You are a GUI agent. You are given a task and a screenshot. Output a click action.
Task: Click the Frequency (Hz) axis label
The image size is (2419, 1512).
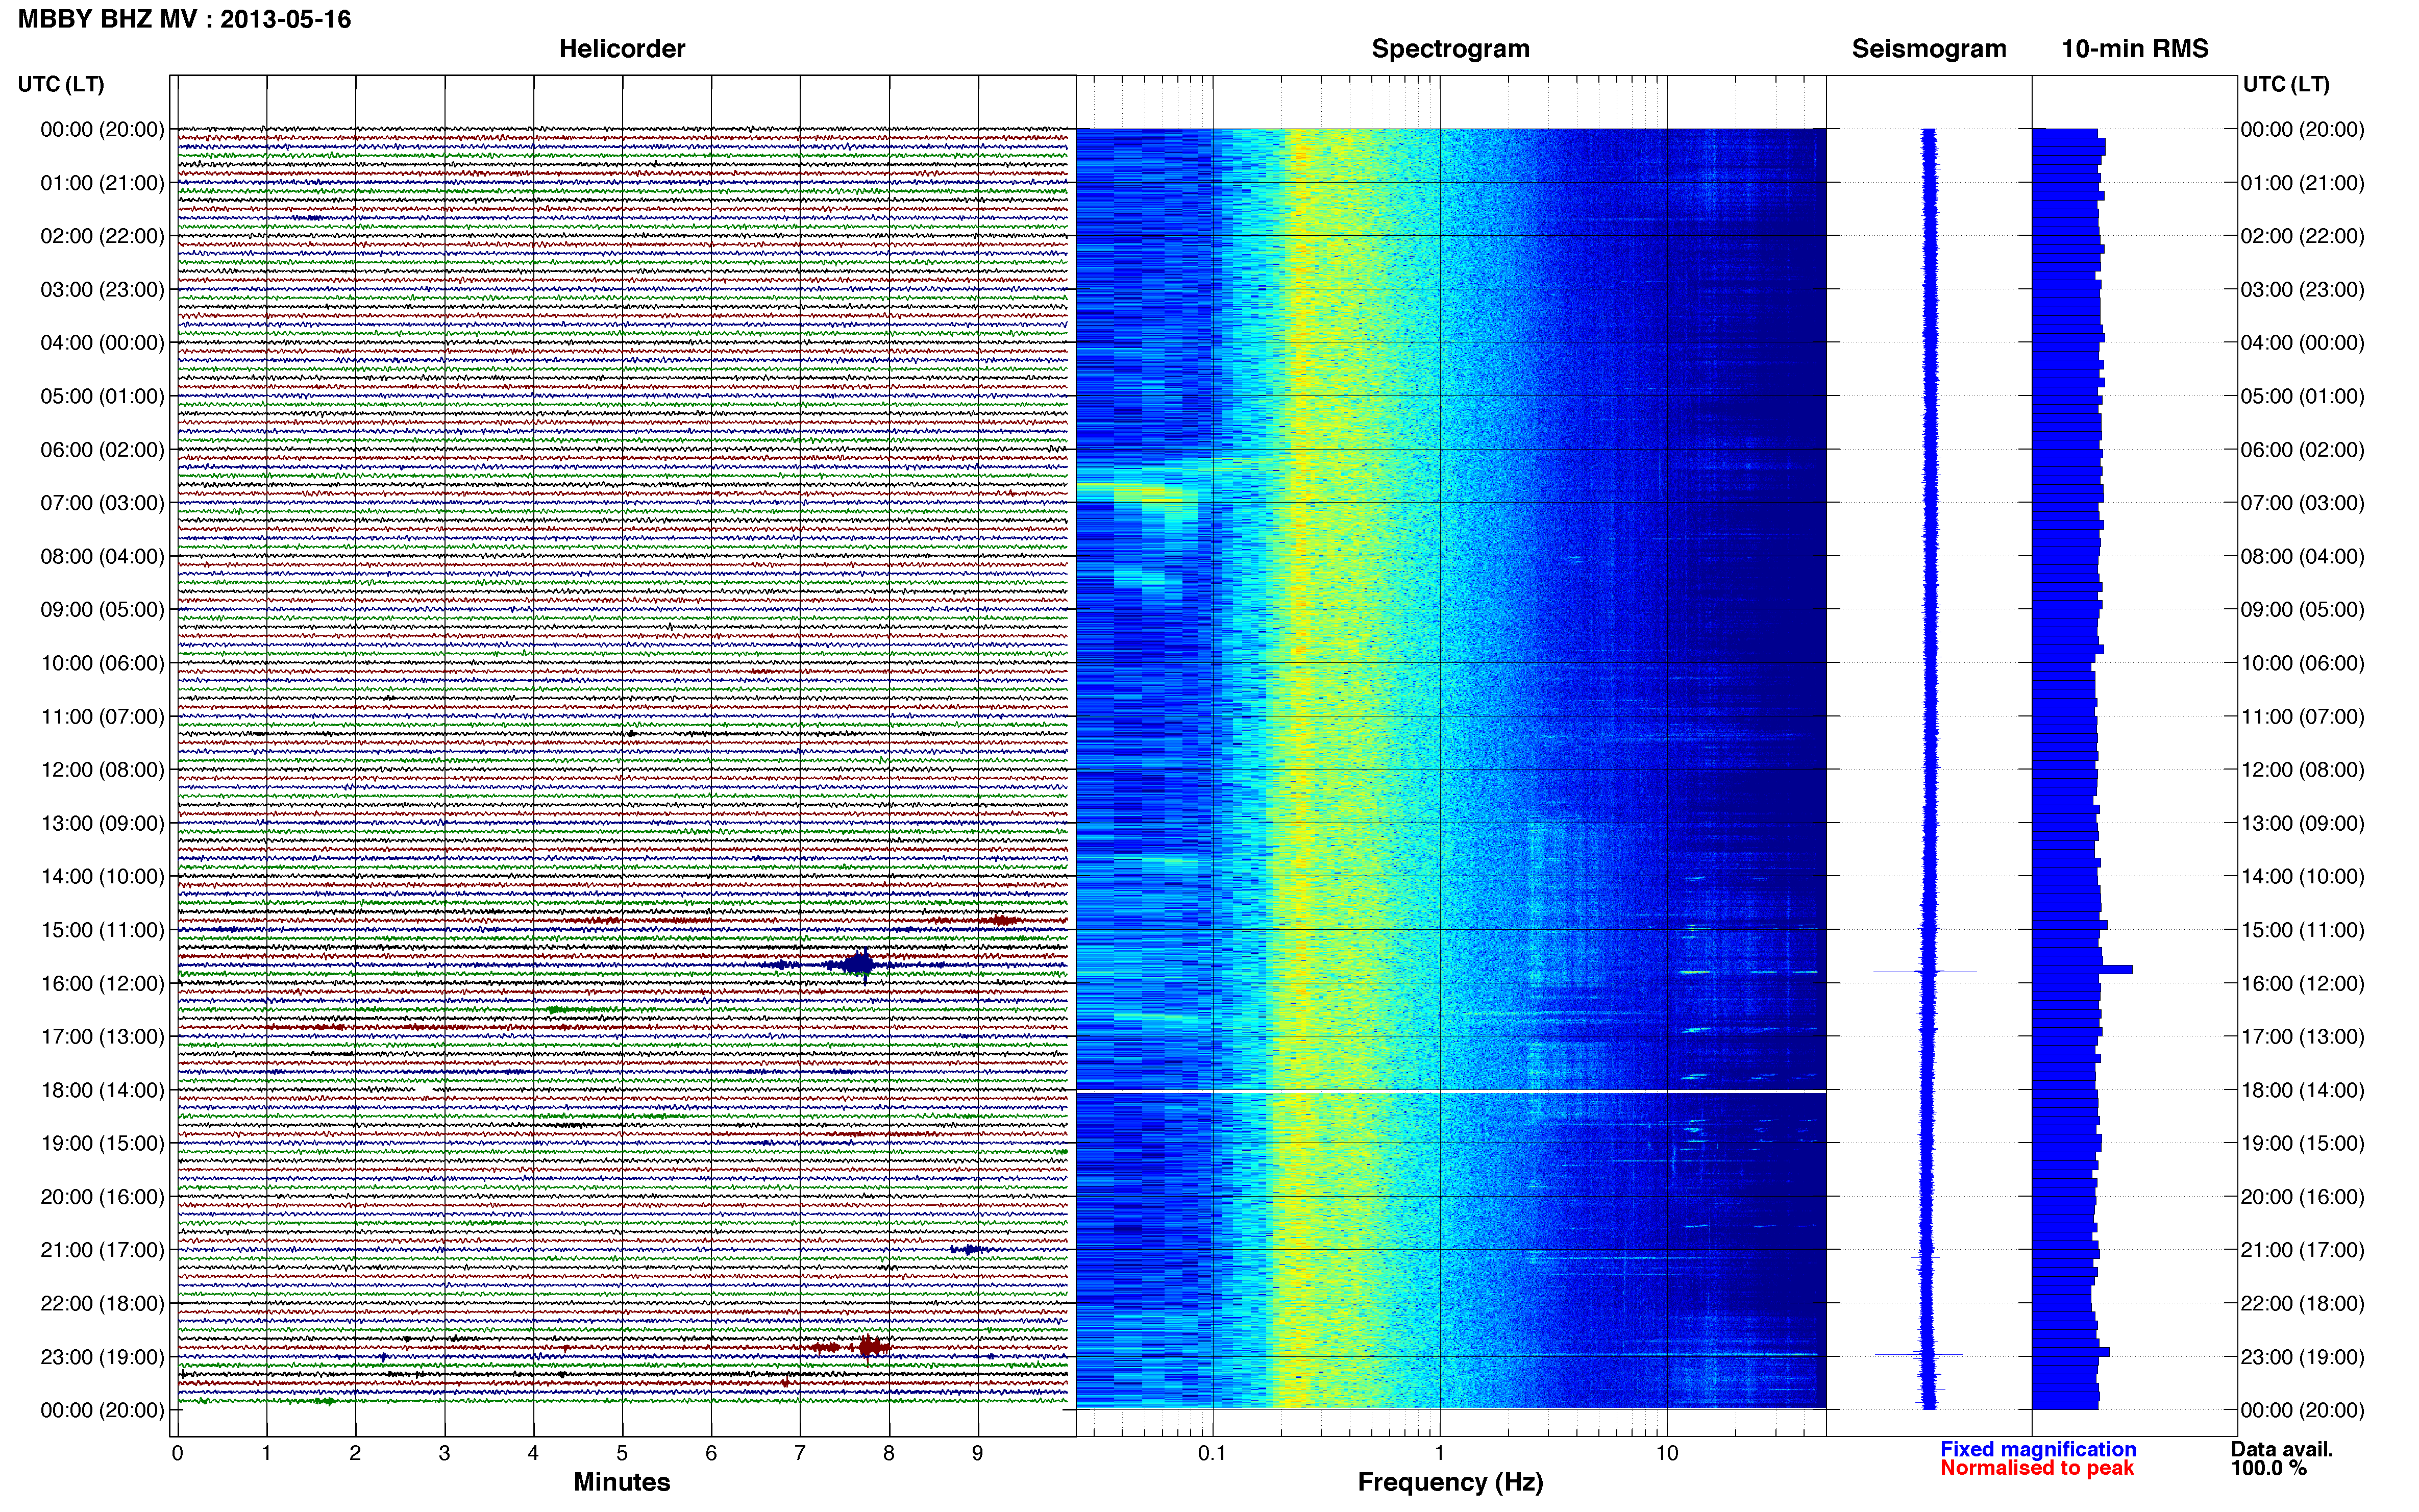(x=1450, y=1482)
